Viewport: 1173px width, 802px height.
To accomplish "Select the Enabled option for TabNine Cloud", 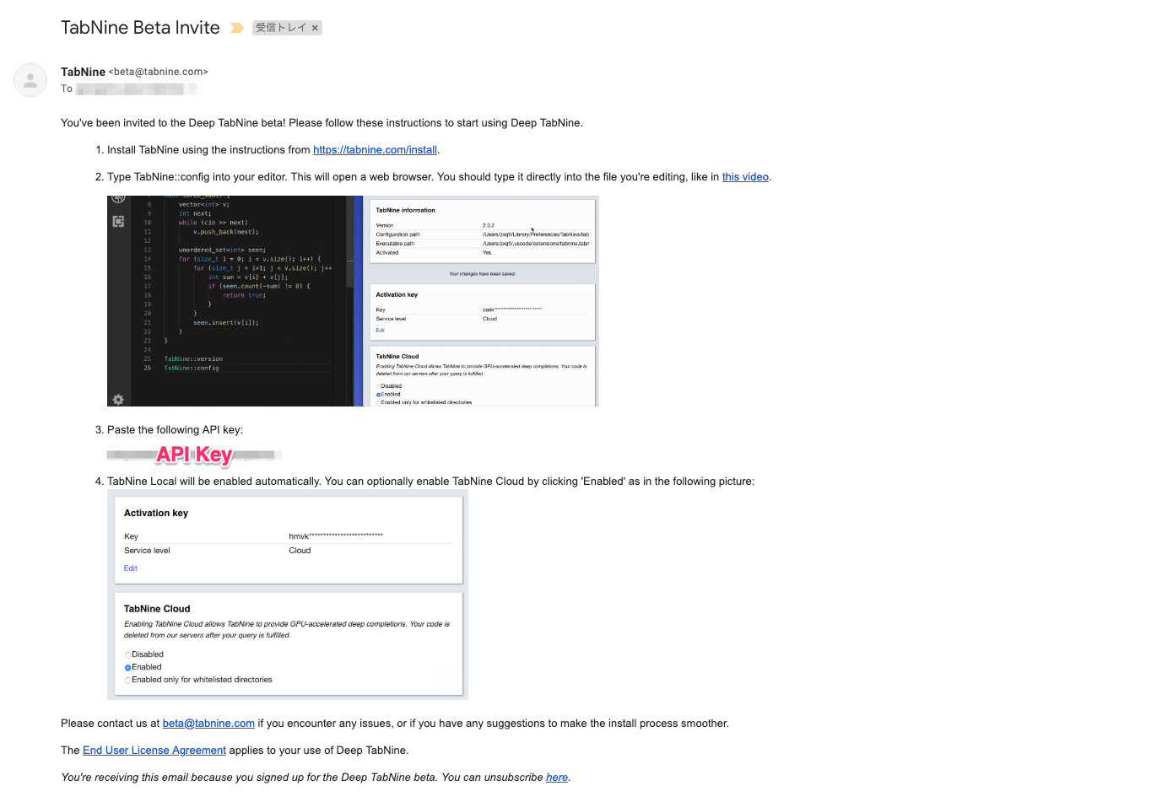I will 128,666.
